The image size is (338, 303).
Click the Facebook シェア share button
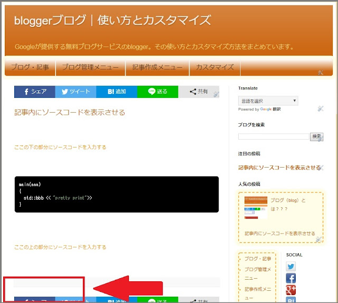(x=35, y=91)
